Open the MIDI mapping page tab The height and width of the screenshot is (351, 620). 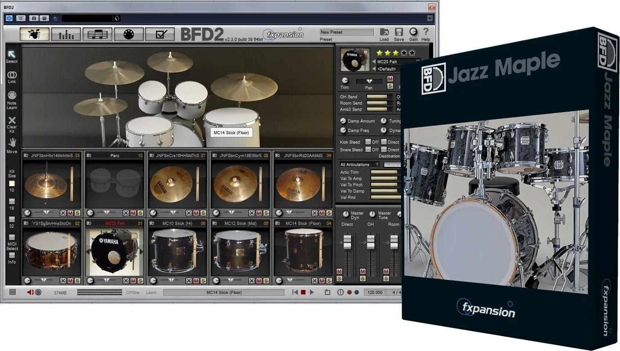pyautogui.click(x=129, y=34)
